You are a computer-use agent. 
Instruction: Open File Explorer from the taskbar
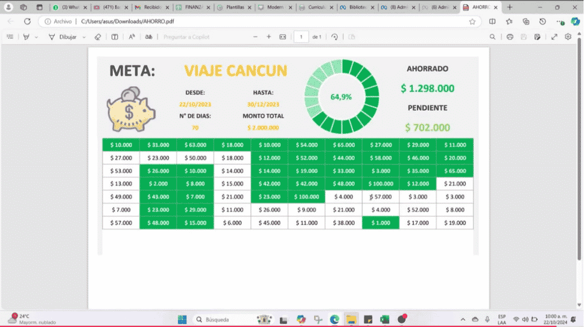click(351, 320)
